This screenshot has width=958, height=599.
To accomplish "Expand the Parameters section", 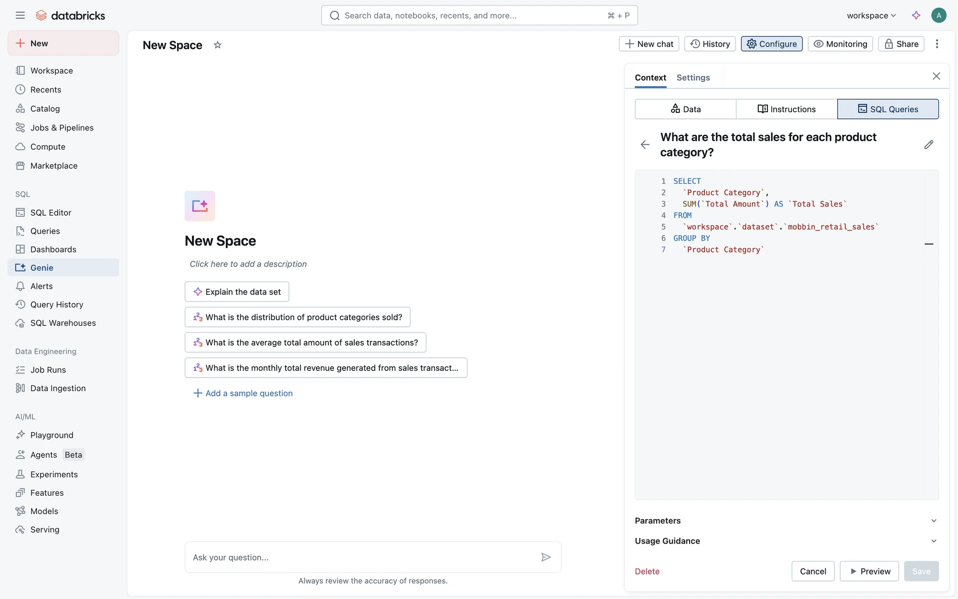I will (x=786, y=521).
